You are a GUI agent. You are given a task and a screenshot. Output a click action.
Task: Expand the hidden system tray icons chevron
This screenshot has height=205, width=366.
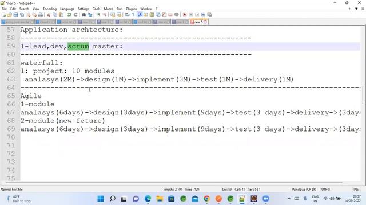(x=289, y=199)
